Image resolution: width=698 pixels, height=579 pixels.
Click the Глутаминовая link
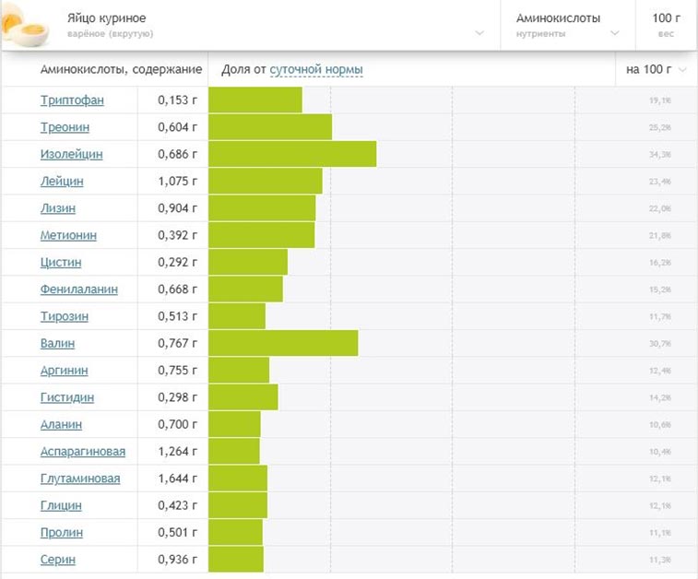[80, 479]
